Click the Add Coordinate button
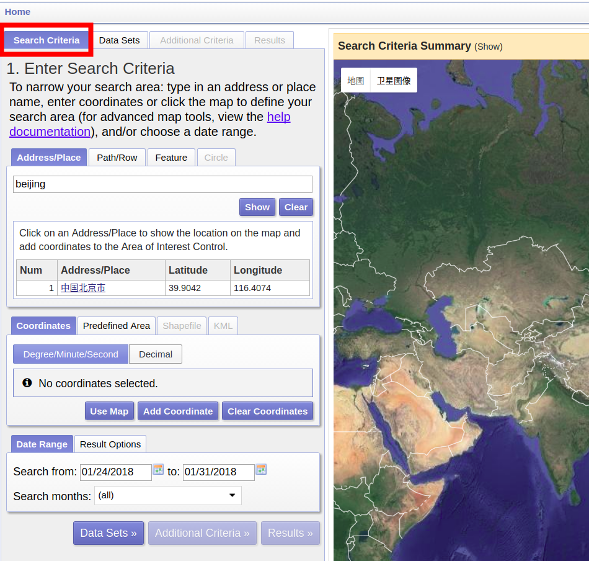 178,411
